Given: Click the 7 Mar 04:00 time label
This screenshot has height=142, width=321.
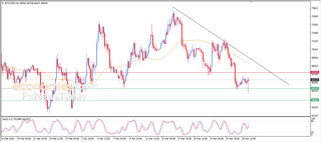Looking at the screenshot, I should point(120,138).
